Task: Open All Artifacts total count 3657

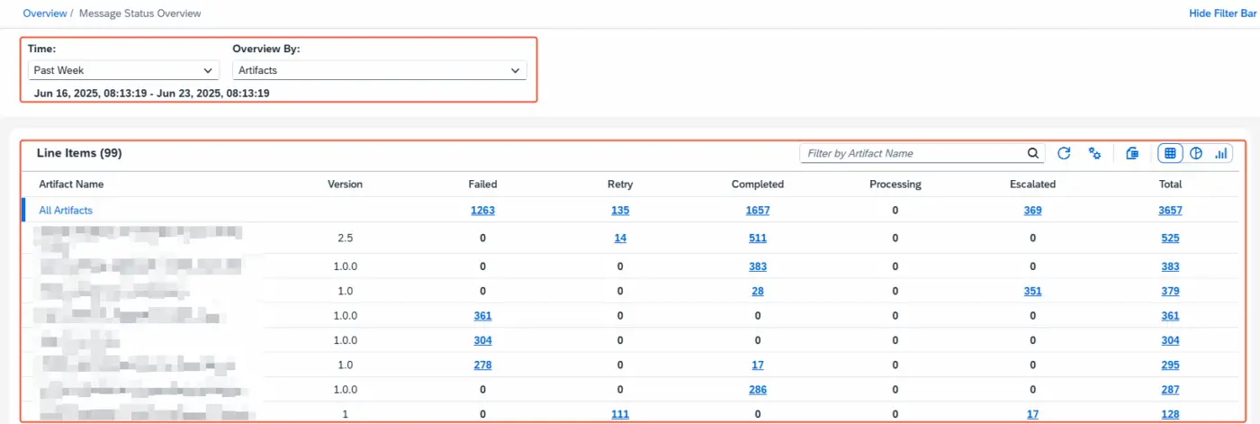Action: point(1170,211)
